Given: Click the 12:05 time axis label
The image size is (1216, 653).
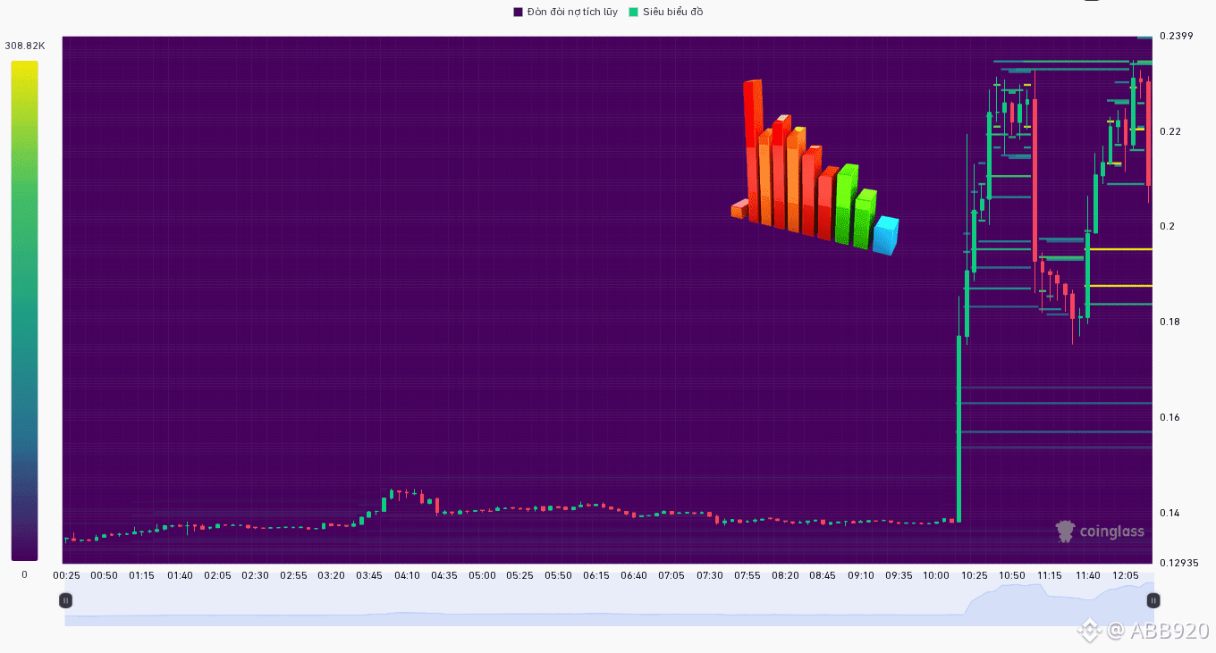Looking at the screenshot, I should tap(1126, 575).
